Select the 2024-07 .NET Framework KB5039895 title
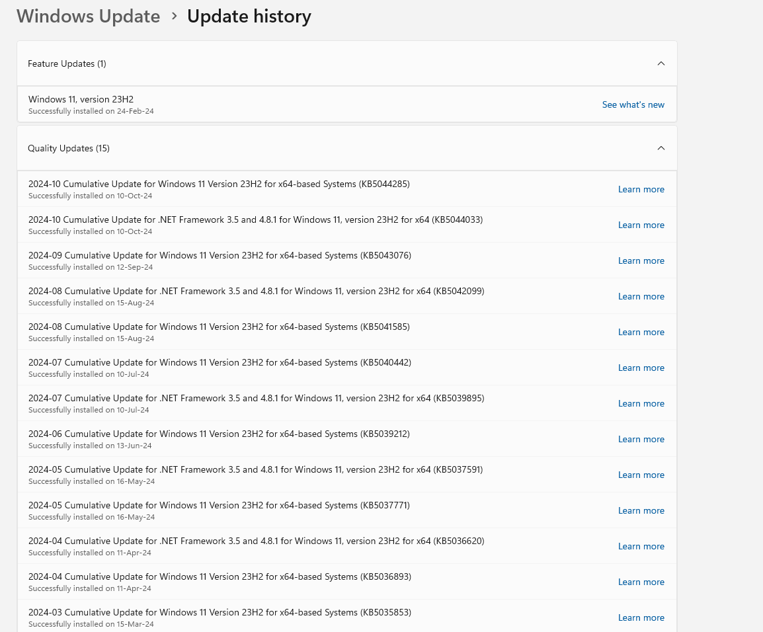Viewport: 763px width, 632px height. coord(257,398)
